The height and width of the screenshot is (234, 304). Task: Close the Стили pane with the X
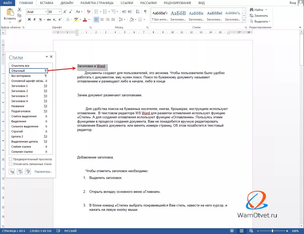point(51,57)
